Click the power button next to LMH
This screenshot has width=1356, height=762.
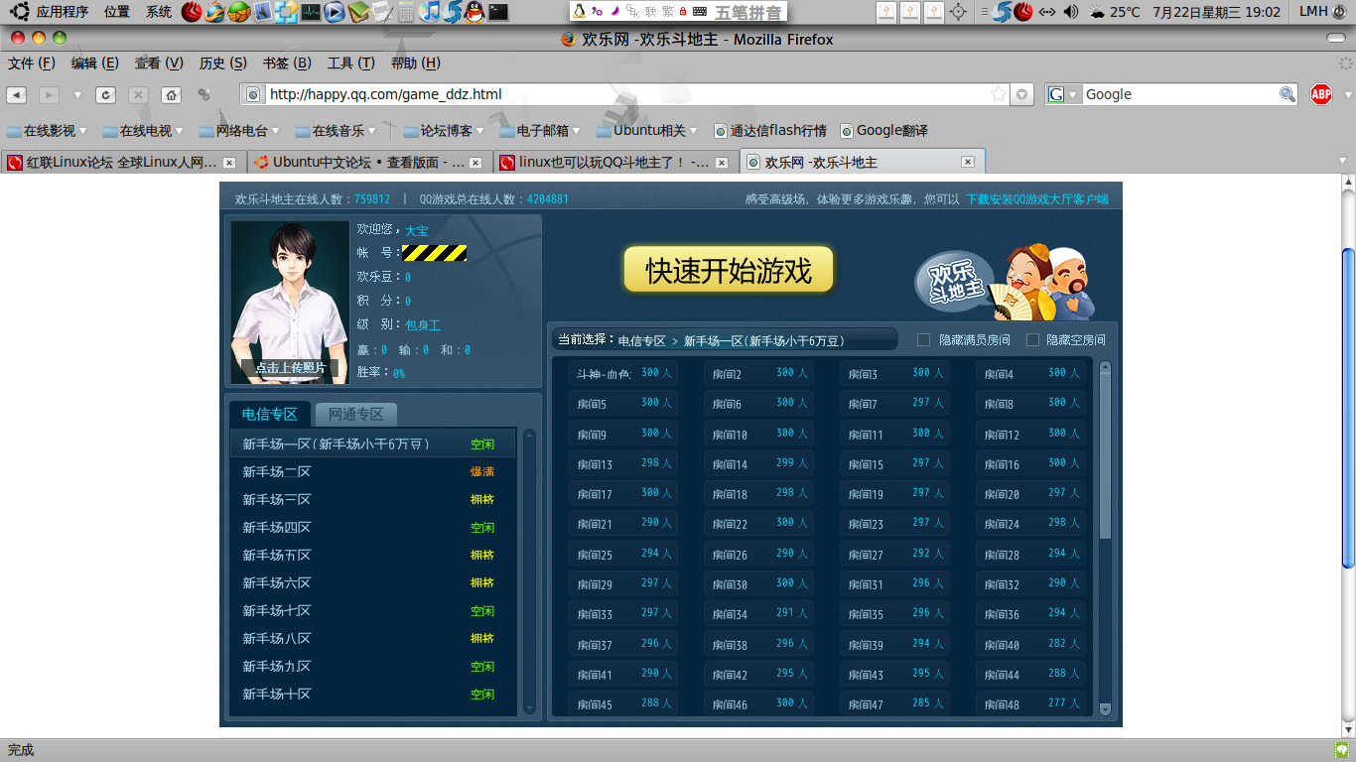1341,12
